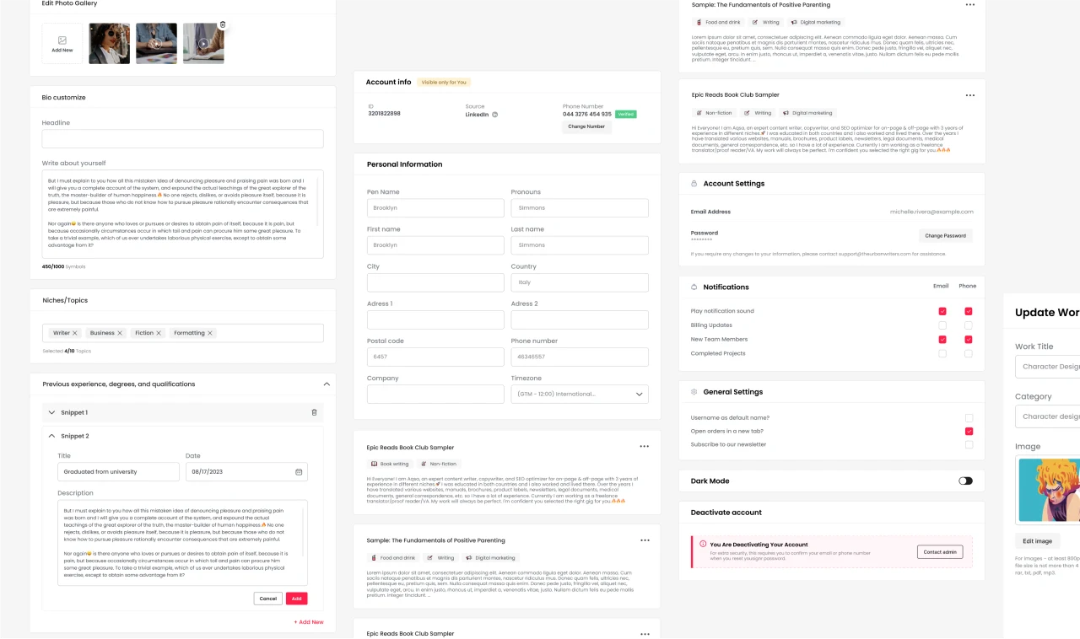
Task: Remove the Formatting topic tag
Action: coord(210,333)
